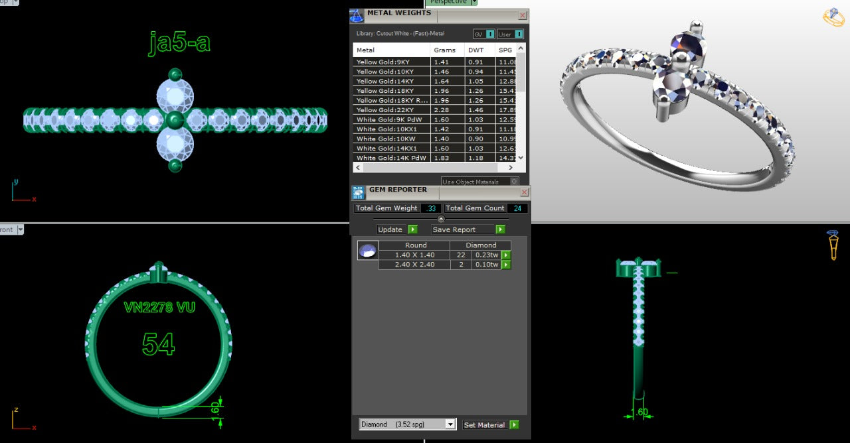The image size is (850, 443).
Task: Click the metal list scroll-up arrow
Action: coord(521,48)
